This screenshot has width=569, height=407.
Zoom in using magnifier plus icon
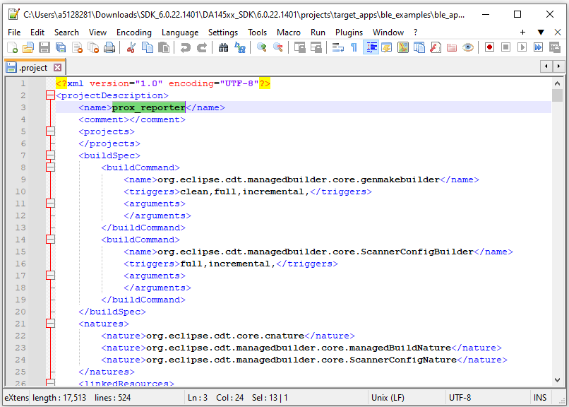[262, 47]
